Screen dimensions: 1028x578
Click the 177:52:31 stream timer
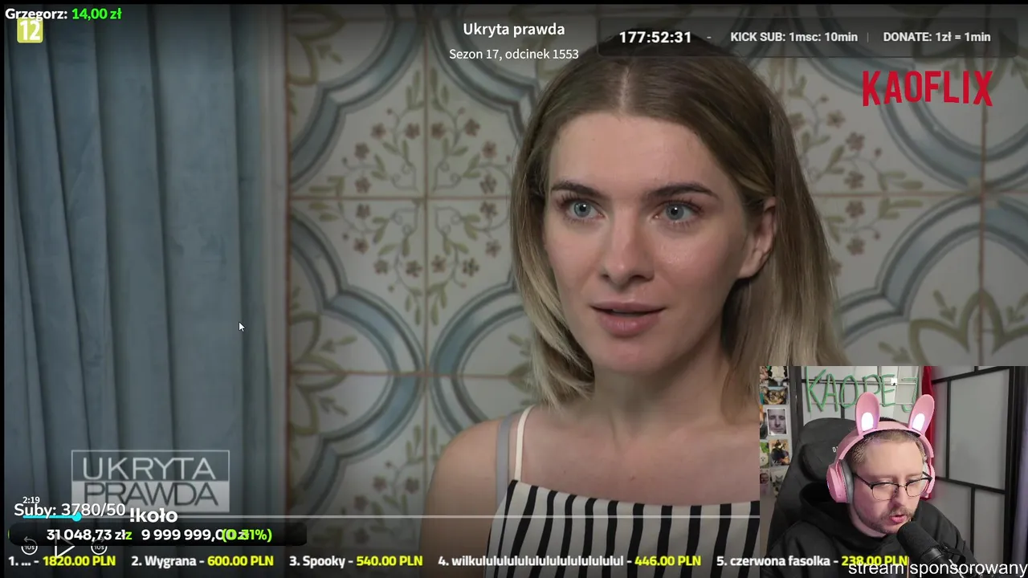(655, 37)
